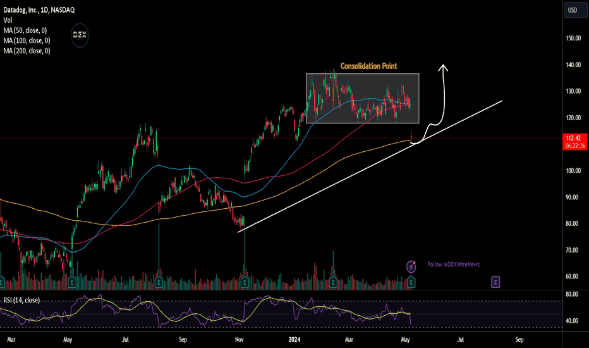Click the Follow @DEXWireNews text
Screen dimensions: 589x348
click(x=453, y=264)
